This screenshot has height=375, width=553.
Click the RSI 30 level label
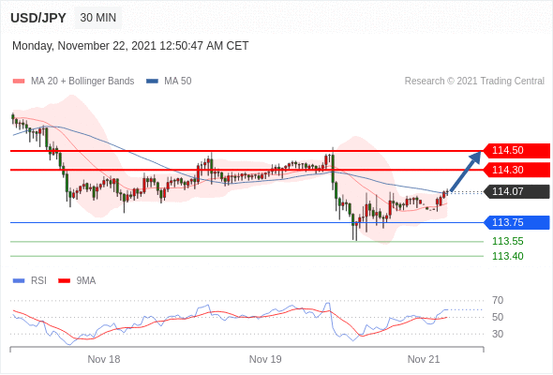pyautogui.click(x=498, y=334)
